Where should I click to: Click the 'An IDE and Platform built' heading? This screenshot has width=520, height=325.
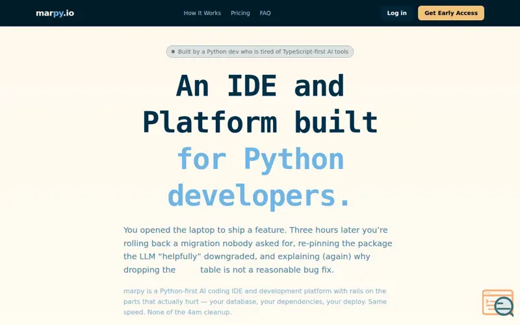coord(259,104)
